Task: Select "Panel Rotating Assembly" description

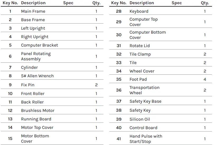Action: pyautogui.click(x=36, y=56)
